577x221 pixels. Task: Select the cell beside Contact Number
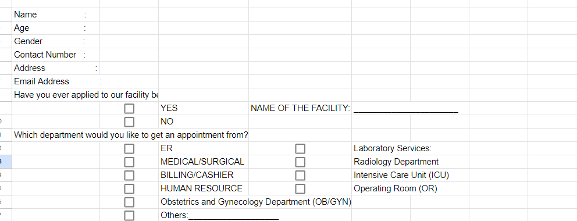[x=129, y=55]
